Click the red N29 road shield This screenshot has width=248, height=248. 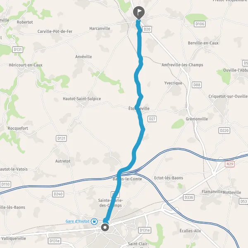(230, 164)
